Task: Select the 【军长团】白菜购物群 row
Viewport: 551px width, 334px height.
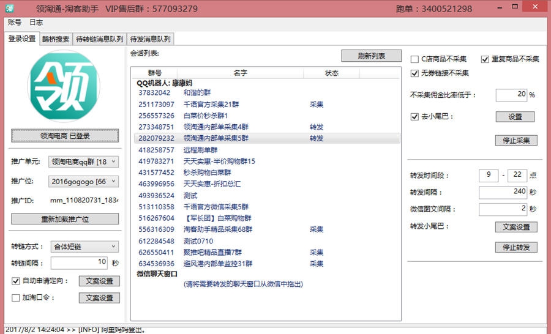Action: (267, 218)
